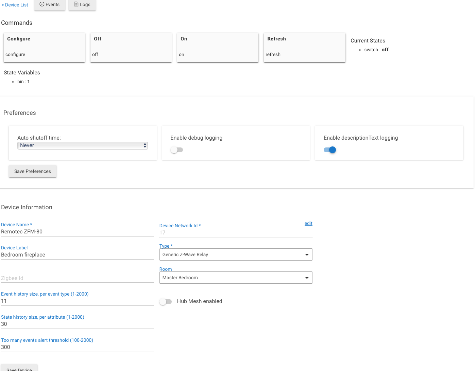Expand the Type dropdown

click(236, 254)
